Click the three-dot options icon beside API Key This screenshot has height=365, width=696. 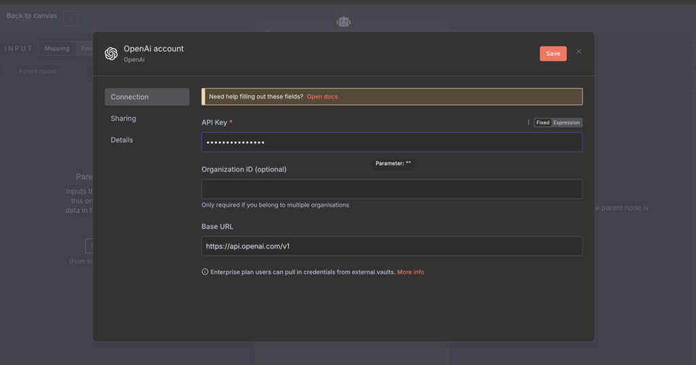(528, 122)
